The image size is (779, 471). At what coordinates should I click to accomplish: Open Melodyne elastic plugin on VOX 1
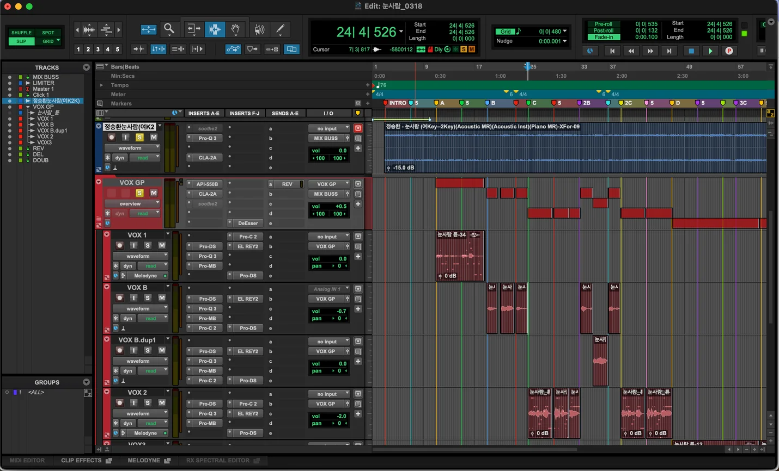pyautogui.click(x=145, y=276)
